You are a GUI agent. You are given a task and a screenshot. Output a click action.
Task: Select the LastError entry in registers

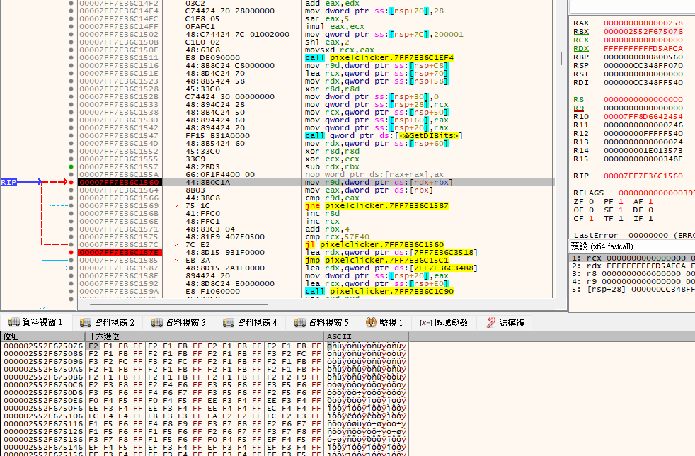click(x=634, y=236)
